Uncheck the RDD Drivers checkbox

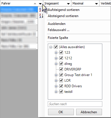point(61,86)
